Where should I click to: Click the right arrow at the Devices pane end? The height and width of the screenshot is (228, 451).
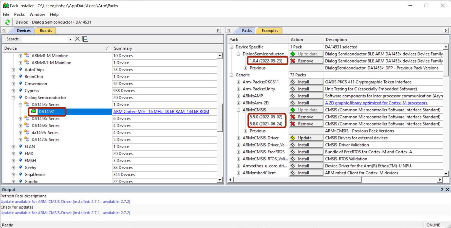[218, 30]
